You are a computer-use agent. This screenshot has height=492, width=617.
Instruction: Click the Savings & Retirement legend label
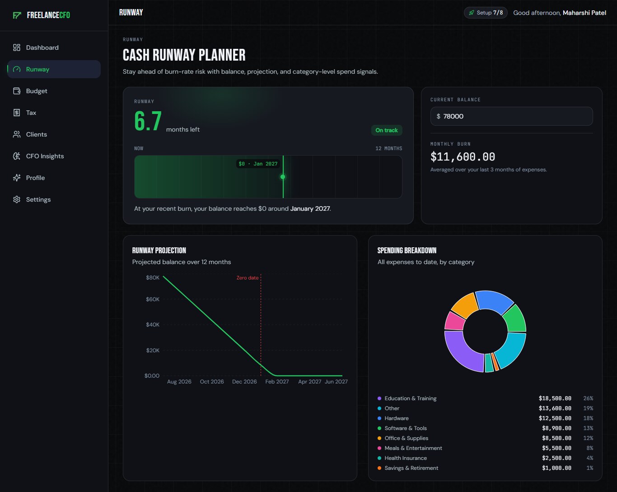pyautogui.click(x=411, y=468)
